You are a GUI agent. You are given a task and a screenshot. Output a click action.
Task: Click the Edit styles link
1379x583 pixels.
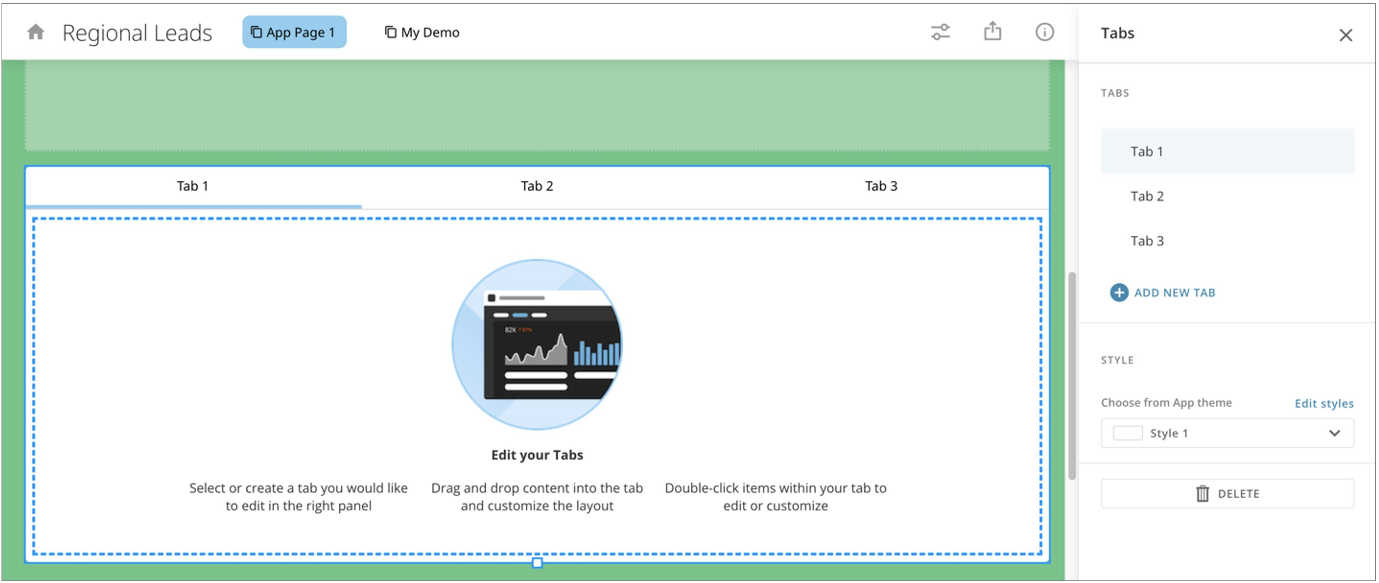1324,403
